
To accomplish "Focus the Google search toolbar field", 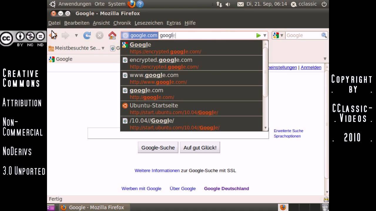I will 303,35.
